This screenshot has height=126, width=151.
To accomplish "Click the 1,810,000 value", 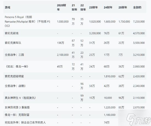I will pos(110,76).
